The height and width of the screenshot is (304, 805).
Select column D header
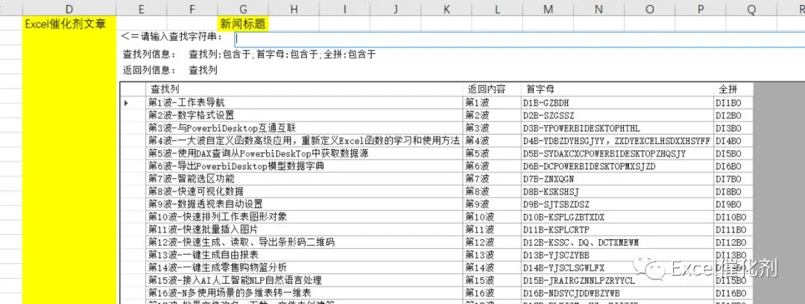click(69, 7)
